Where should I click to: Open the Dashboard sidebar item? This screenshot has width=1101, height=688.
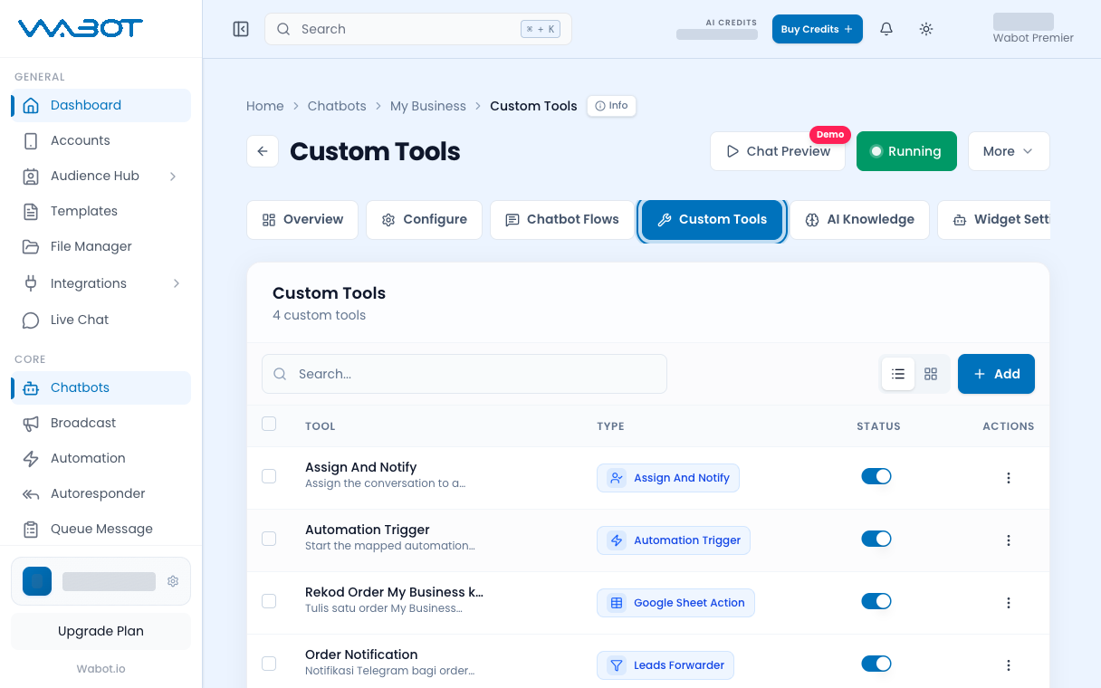click(101, 105)
